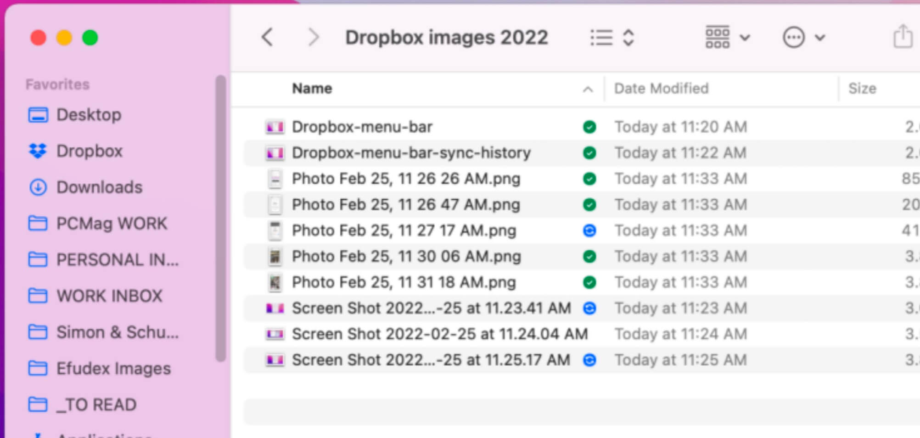The image size is (920, 438).
Task: Click the thumbnail of Photo 11 30 06 AM
Action: (275, 257)
